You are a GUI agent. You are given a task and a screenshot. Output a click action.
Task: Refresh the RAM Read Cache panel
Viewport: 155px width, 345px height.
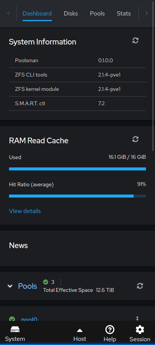tap(135, 139)
